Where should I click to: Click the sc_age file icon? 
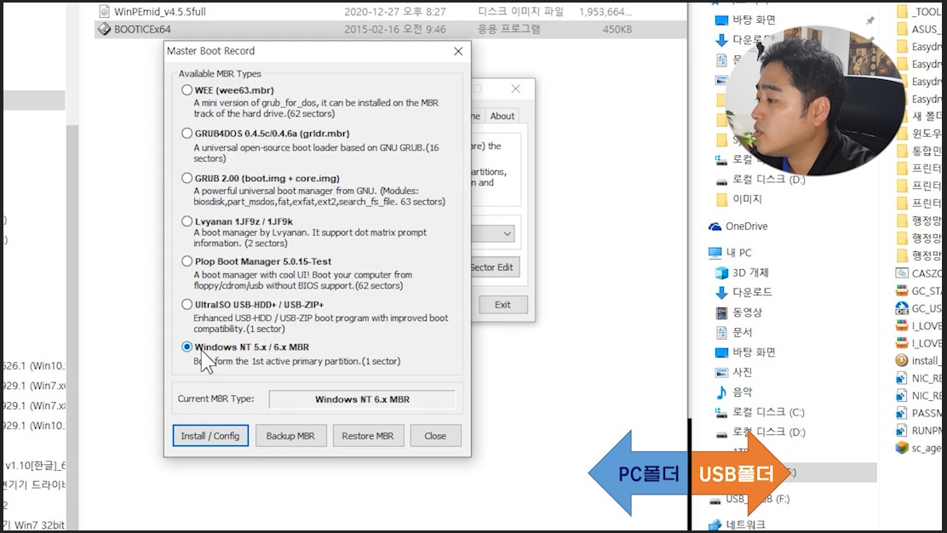pos(902,448)
